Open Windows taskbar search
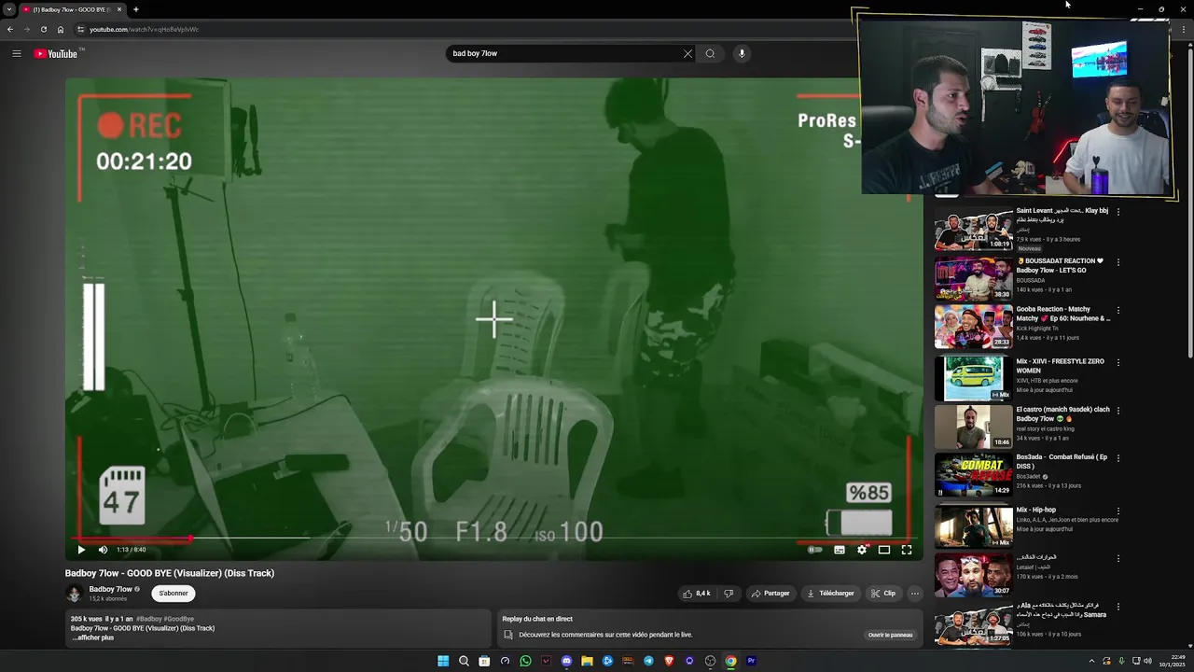 464,661
